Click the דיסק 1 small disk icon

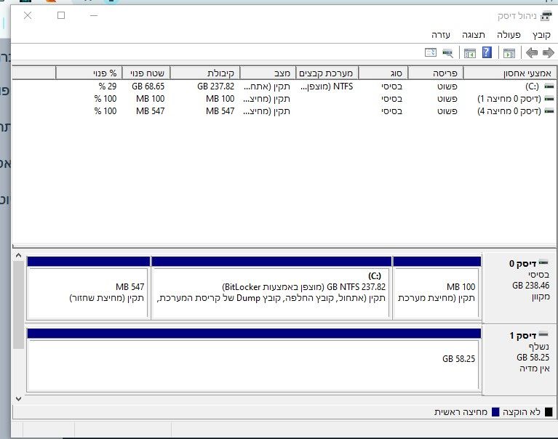[543, 334]
